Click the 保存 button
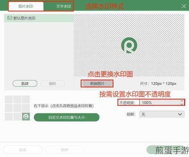 (x=64, y=150)
